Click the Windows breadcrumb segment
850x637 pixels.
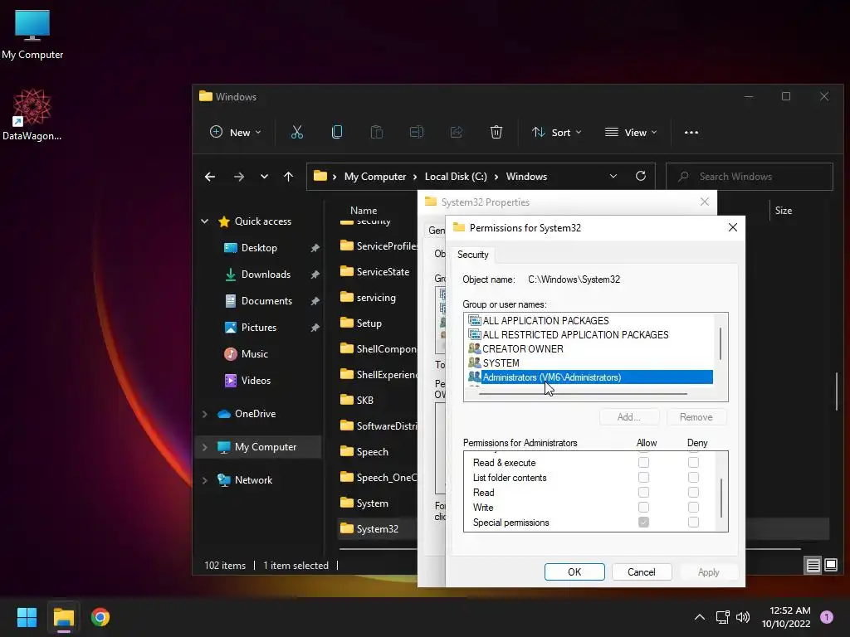[x=526, y=177]
